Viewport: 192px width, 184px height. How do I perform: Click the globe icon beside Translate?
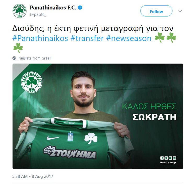point(14,58)
